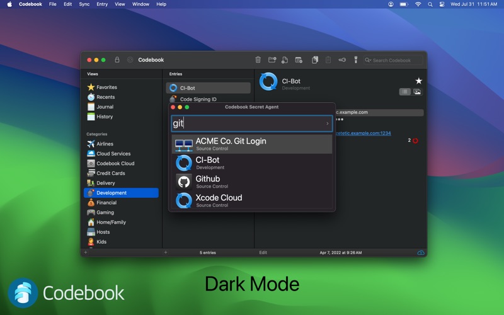Open the Apple menu

9,4
